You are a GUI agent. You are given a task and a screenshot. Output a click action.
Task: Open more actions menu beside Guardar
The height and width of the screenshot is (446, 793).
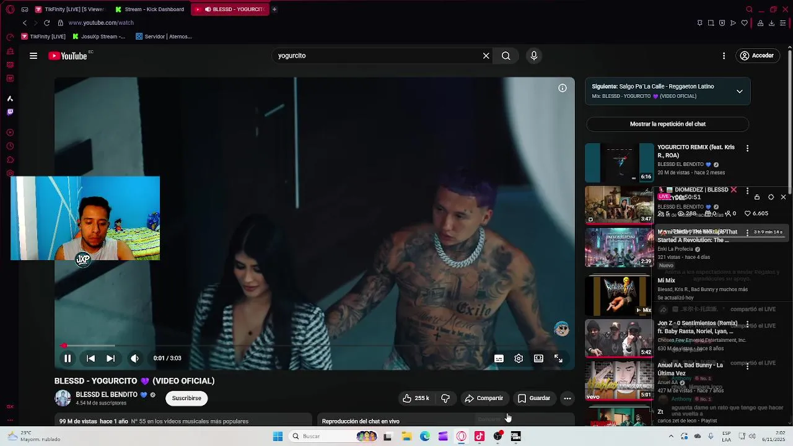pyautogui.click(x=567, y=398)
